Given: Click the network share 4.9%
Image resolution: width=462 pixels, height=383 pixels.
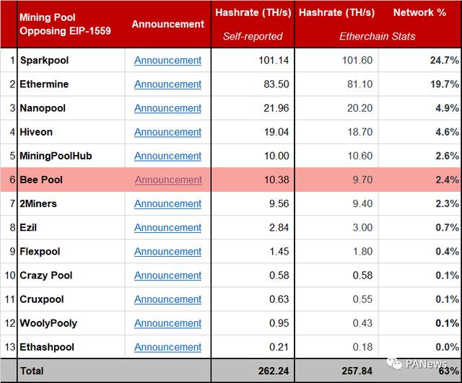Looking at the screenshot, I should (x=448, y=108).
